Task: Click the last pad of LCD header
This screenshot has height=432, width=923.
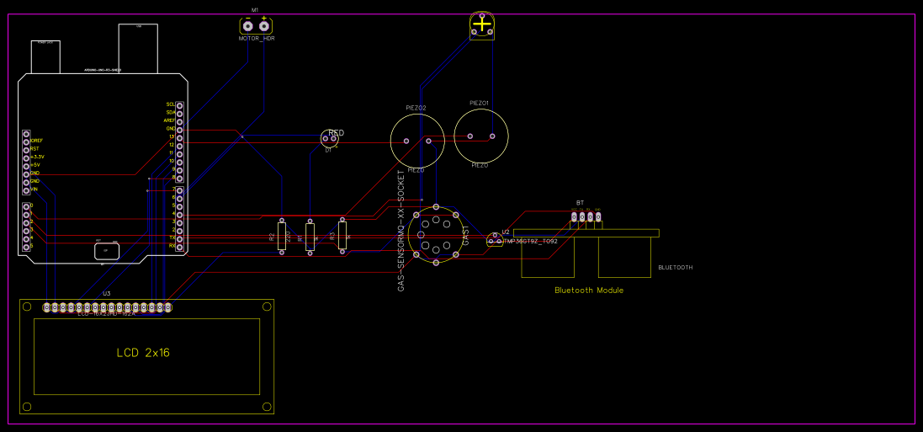Action: pyautogui.click(x=167, y=307)
